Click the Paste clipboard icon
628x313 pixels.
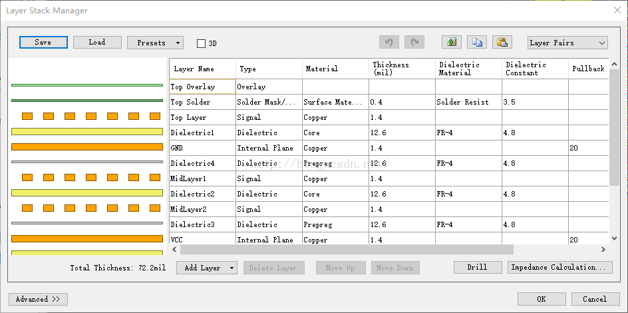pos(502,42)
